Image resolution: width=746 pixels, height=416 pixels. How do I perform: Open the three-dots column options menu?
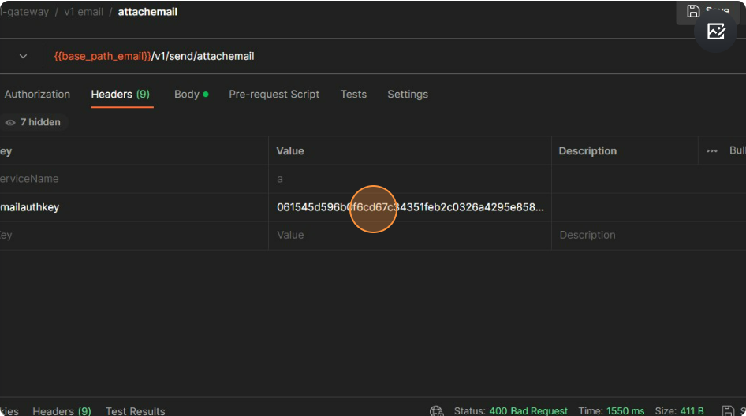(712, 150)
